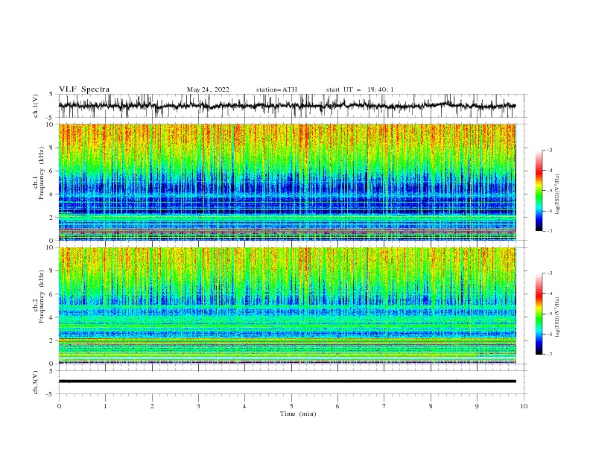
Task: Click the "10" tick on ch.1 frequency axis
Action: coord(51,124)
